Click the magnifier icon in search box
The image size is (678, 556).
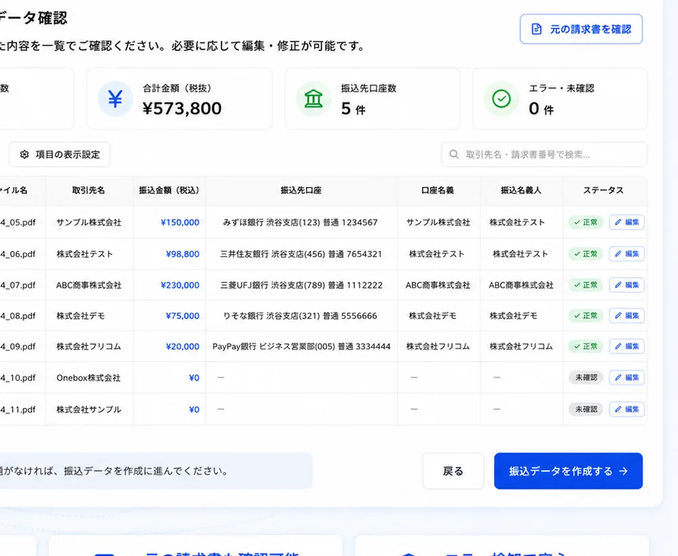click(454, 154)
